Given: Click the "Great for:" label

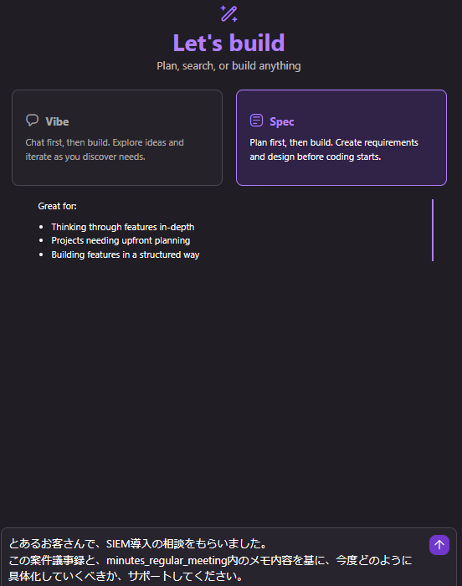Looking at the screenshot, I should tap(57, 206).
